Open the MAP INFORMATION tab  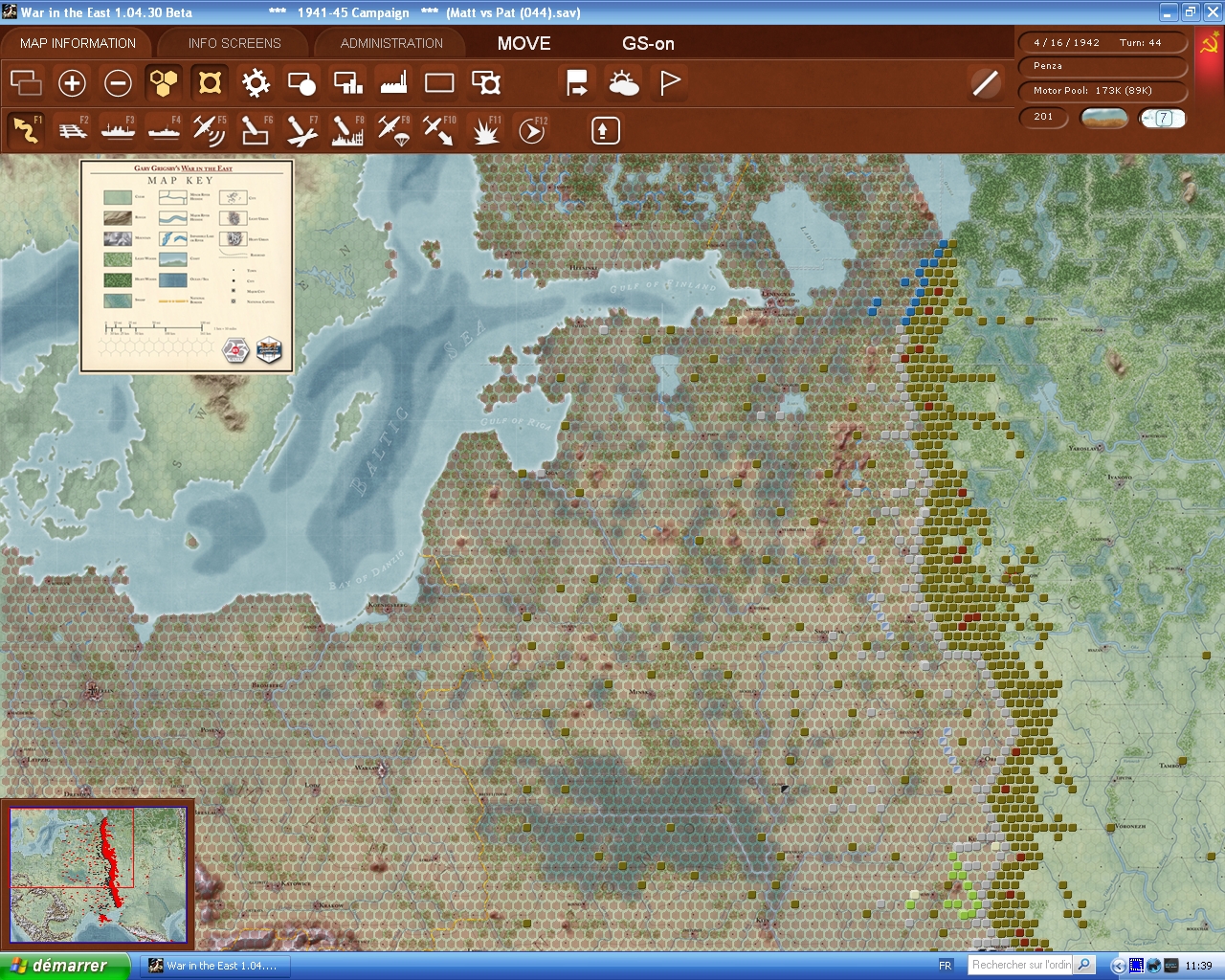point(78,43)
